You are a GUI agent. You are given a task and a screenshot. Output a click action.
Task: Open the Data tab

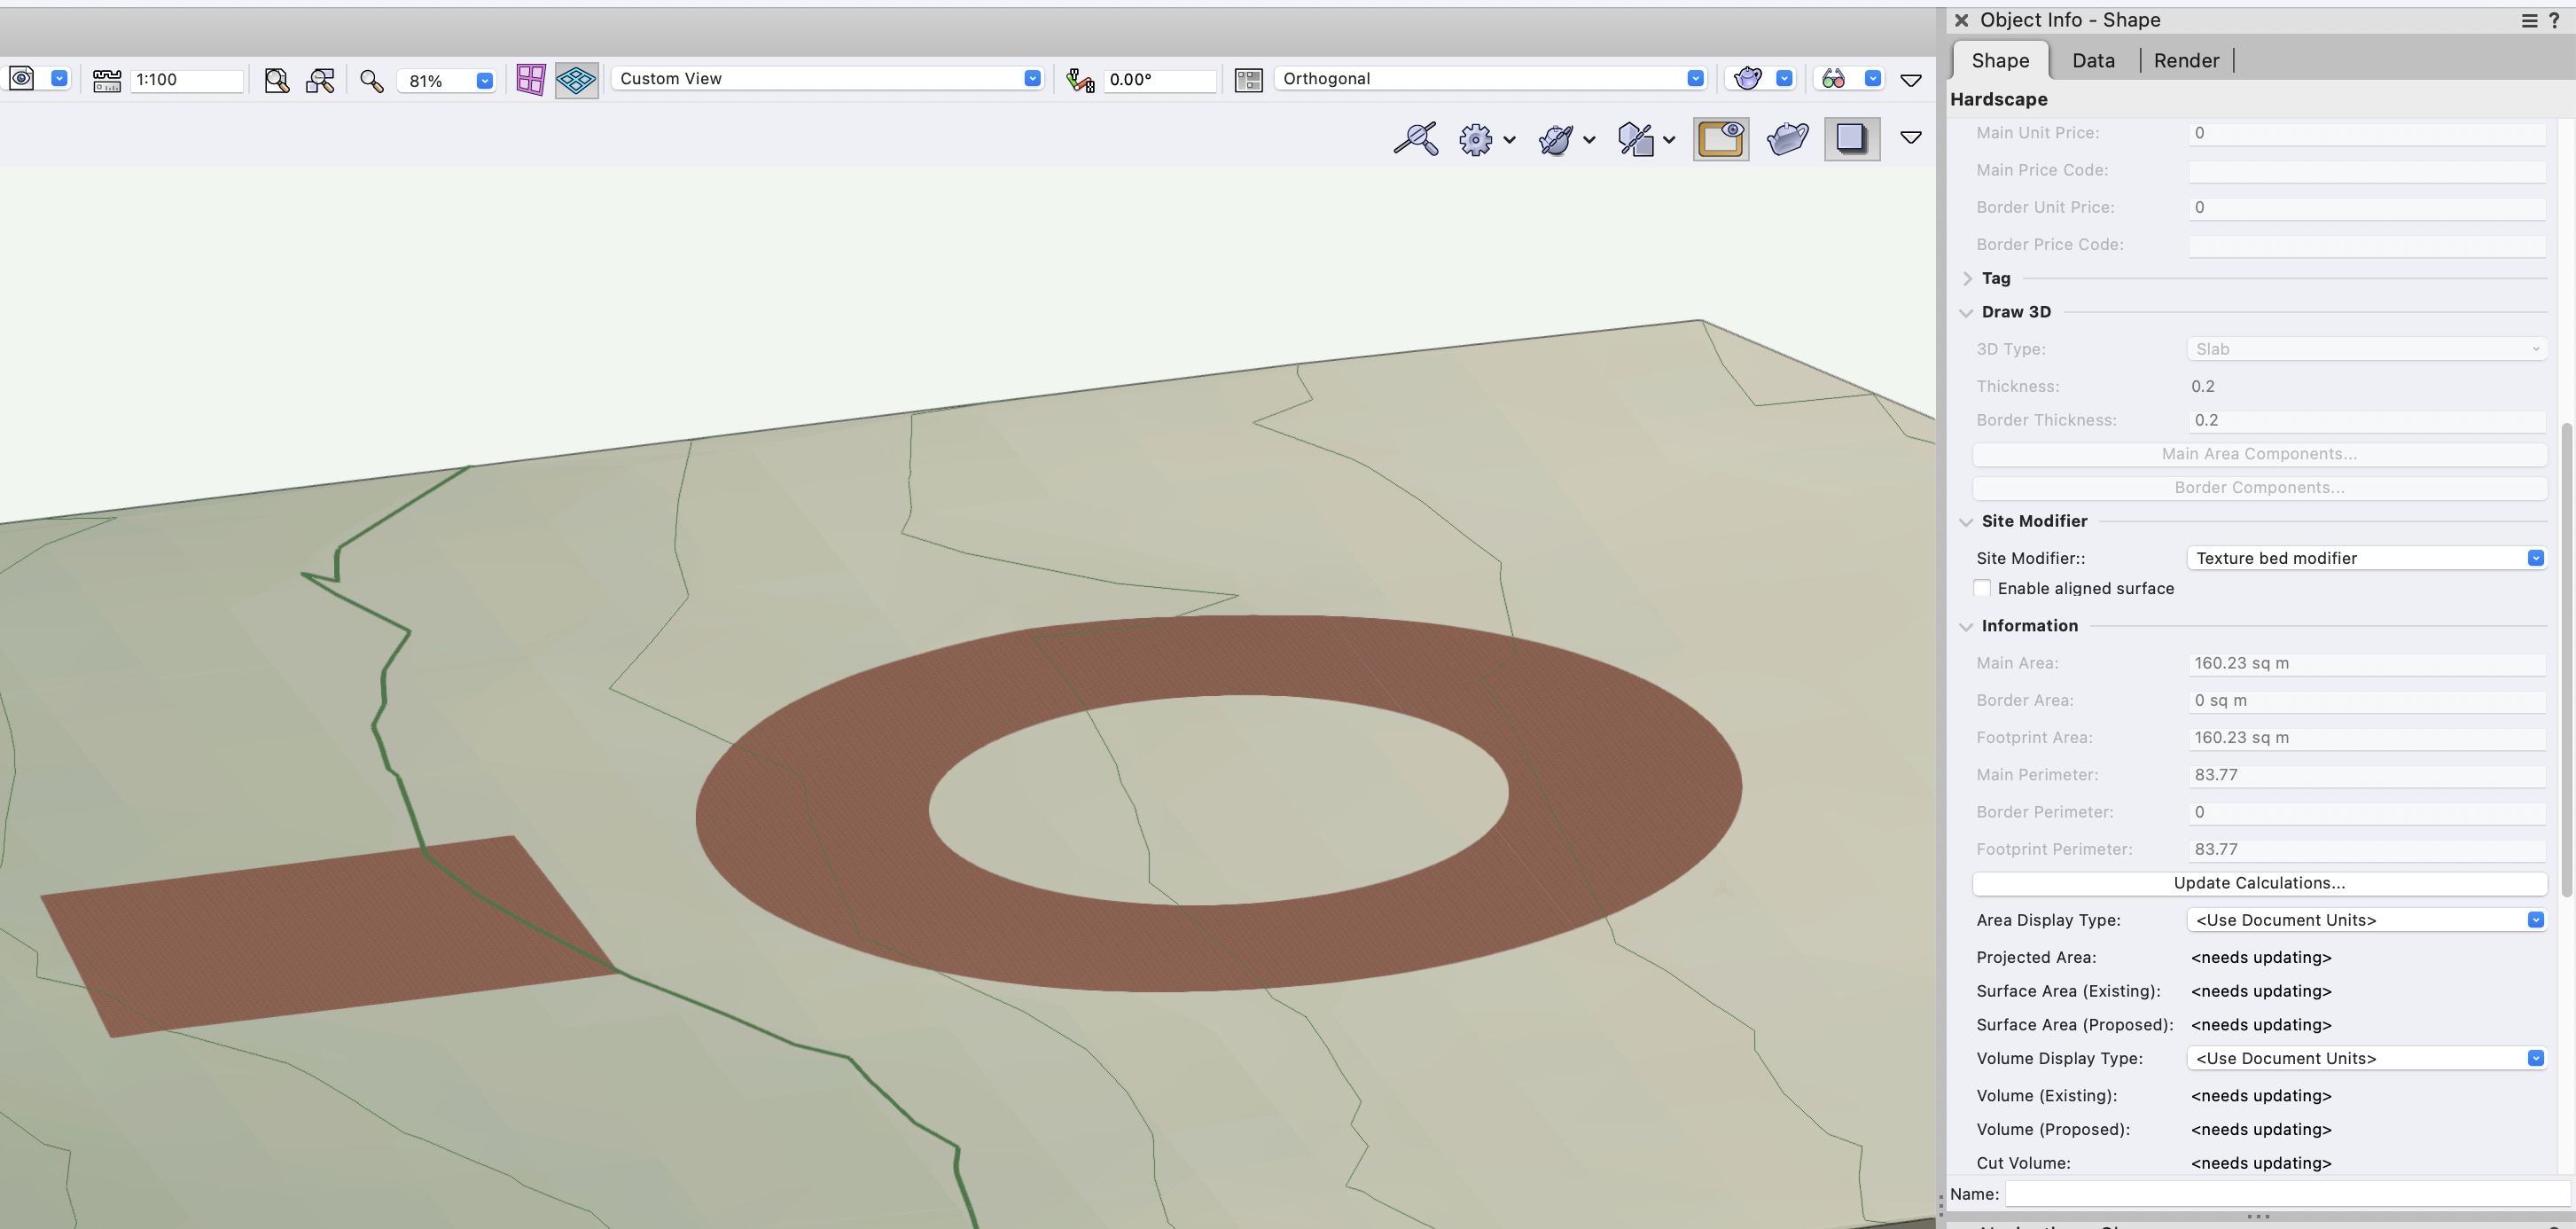click(x=2093, y=61)
